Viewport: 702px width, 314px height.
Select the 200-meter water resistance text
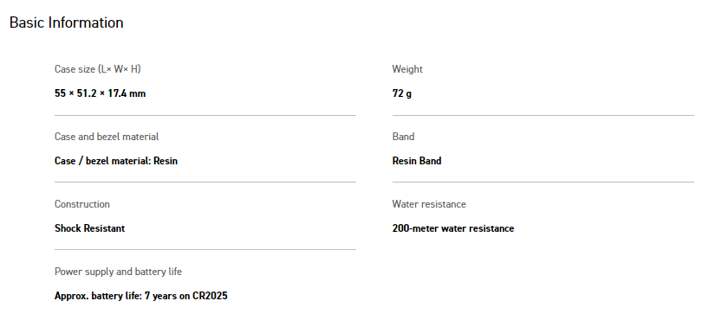tap(453, 228)
